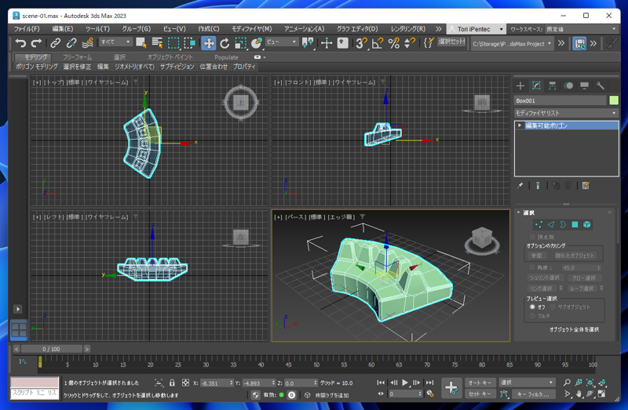This screenshot has height=410, width=628.
Task: Open the 編集(E) menu
Action: pos(63,29)
